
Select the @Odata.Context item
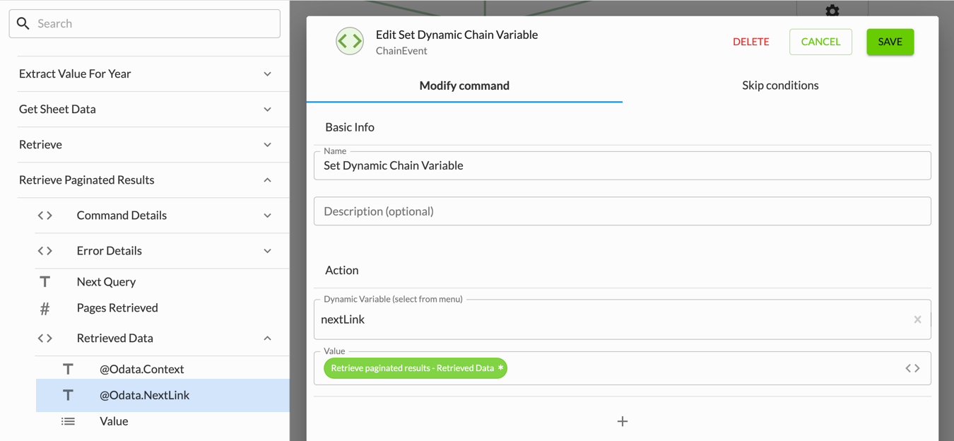click(141, 369)
